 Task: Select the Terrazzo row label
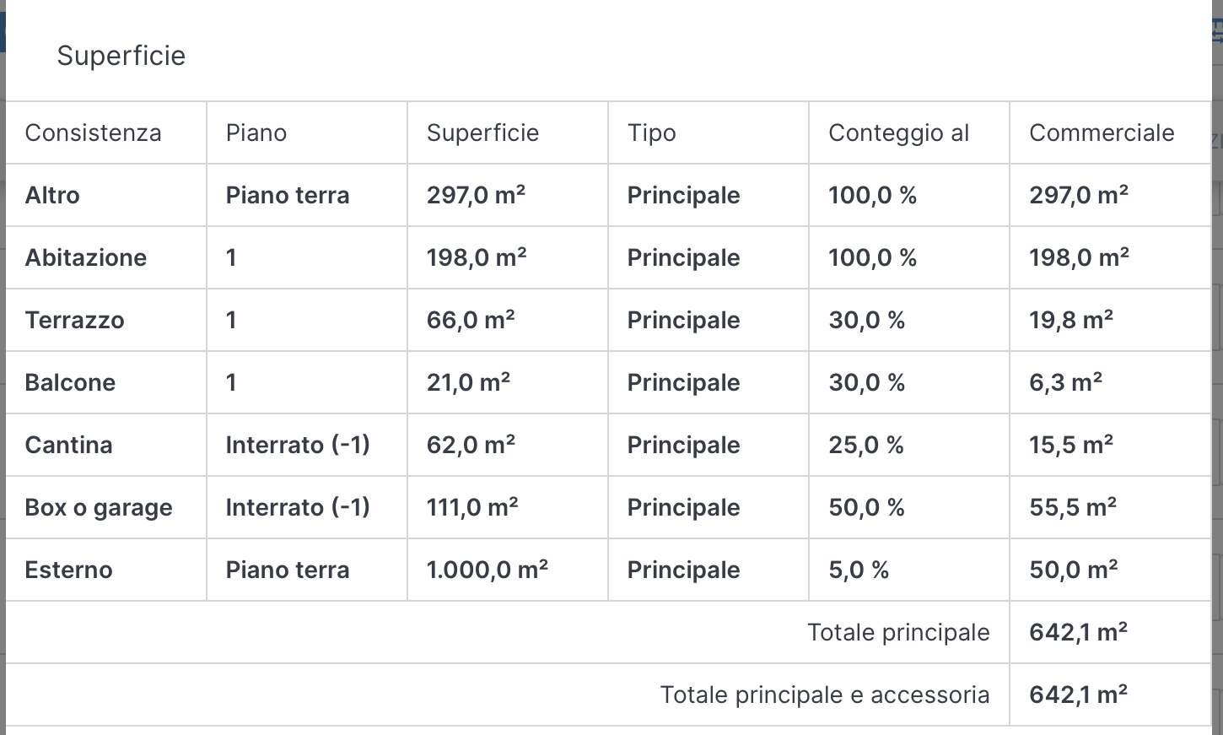[75, 320]
